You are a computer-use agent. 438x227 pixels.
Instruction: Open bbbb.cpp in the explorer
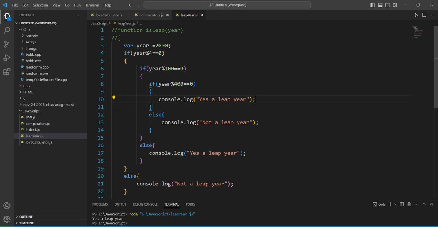click(50, 54)
